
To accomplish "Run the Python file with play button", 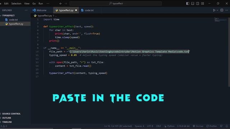I will (x=214, y=10).
